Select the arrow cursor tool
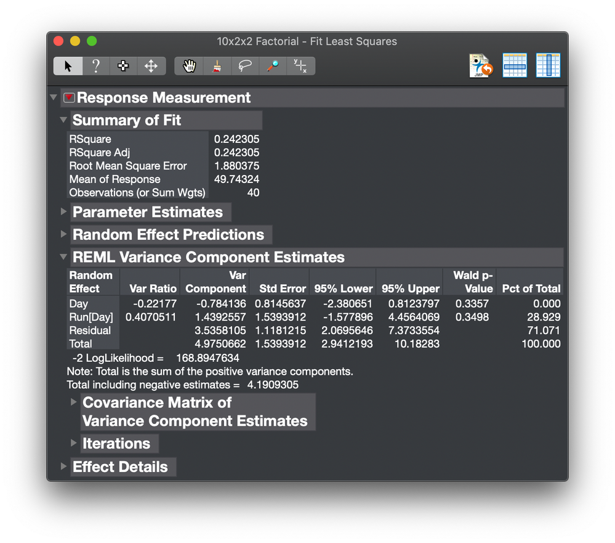Image resolution: width=615 pixels, height=543 pixels. point(68,66)
